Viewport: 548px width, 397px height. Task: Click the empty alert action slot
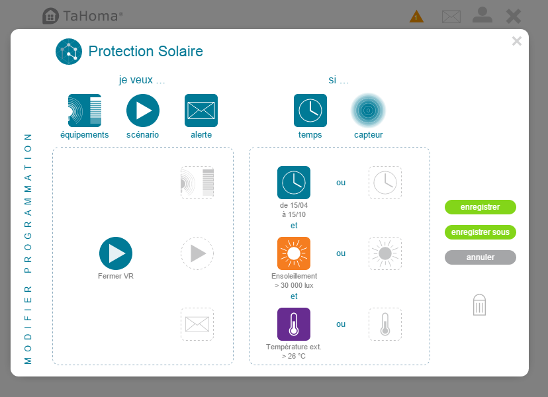tap(197, 324)
